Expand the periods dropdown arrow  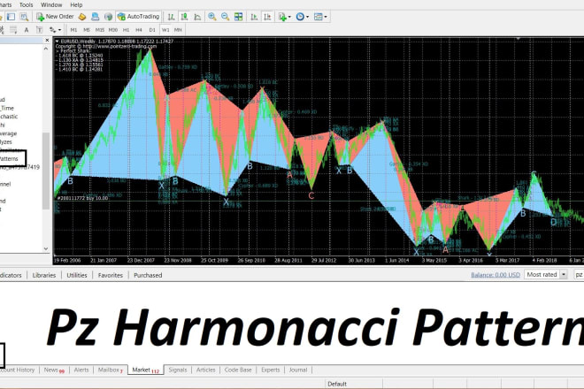tap(307, 17)
